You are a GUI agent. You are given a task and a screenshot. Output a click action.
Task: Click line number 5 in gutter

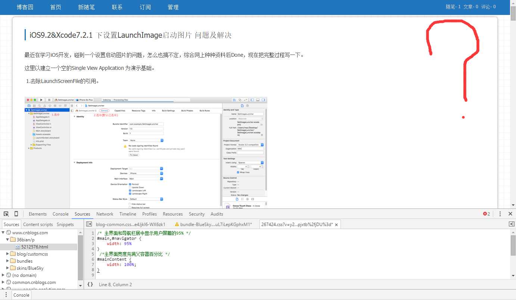pyautogui.click(x=93, y=254)
